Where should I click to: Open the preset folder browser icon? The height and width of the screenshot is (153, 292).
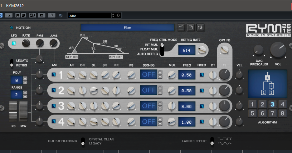[x=181, y=28]
